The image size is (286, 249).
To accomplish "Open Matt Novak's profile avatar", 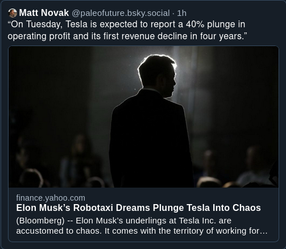I will [13, 13].
